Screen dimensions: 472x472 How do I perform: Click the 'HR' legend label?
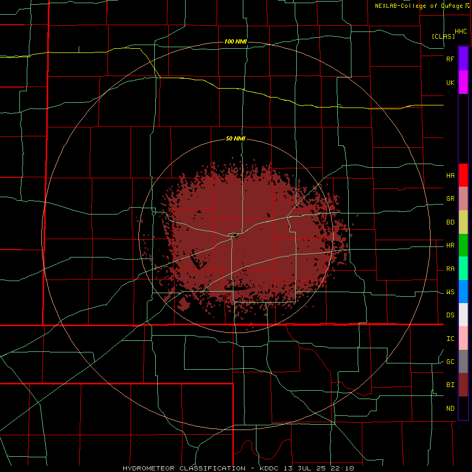coord(450,245)
